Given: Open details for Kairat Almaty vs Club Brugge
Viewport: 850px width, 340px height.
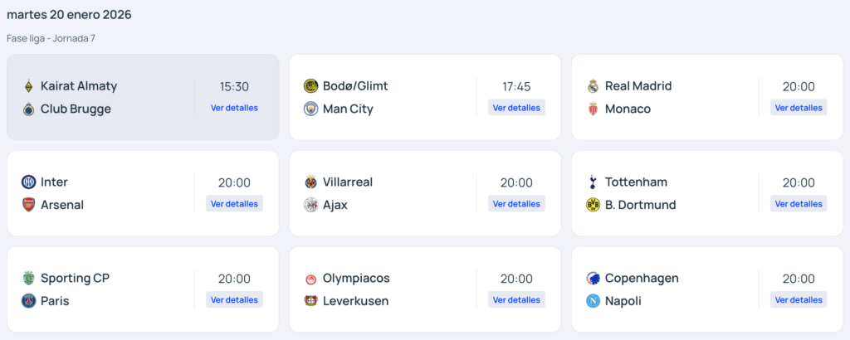Looking at the screenshot, I should (x=234, y=108).
